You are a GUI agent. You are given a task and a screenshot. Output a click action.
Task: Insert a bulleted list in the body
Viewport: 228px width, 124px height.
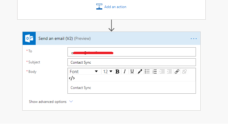coord(147,71)
